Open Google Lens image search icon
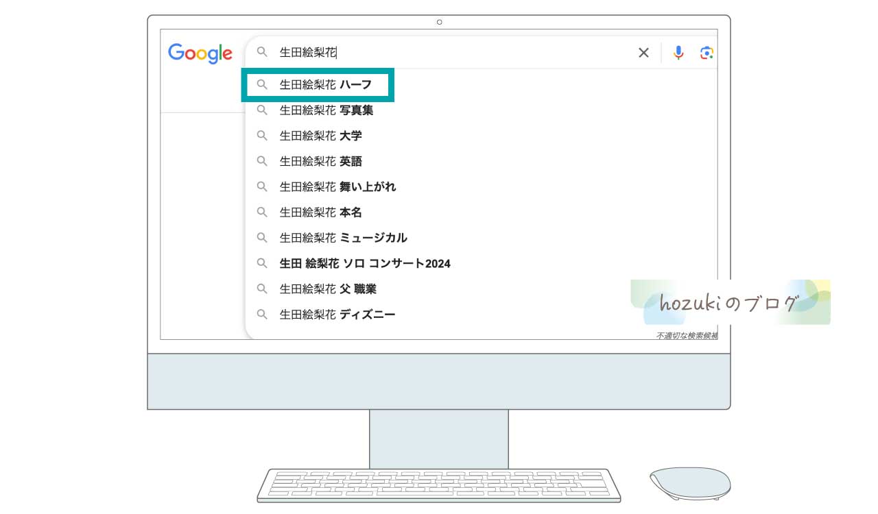Viewport: 878px width, 514px height. coord(707,53)
